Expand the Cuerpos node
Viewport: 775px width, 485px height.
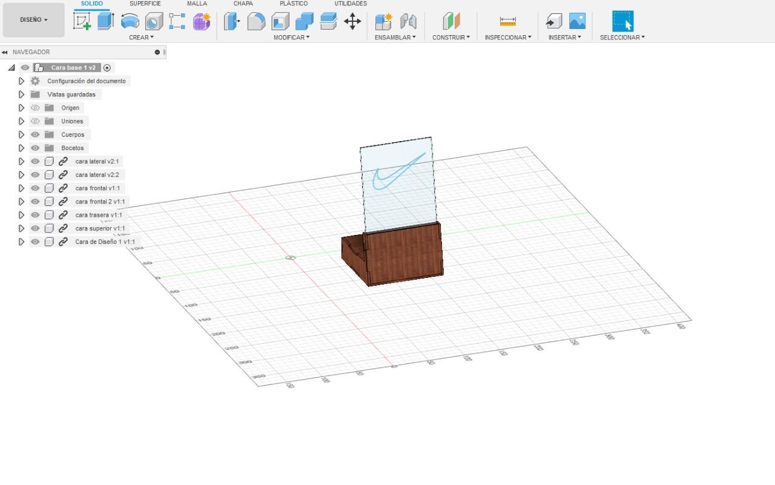click(x=21, y=134)
